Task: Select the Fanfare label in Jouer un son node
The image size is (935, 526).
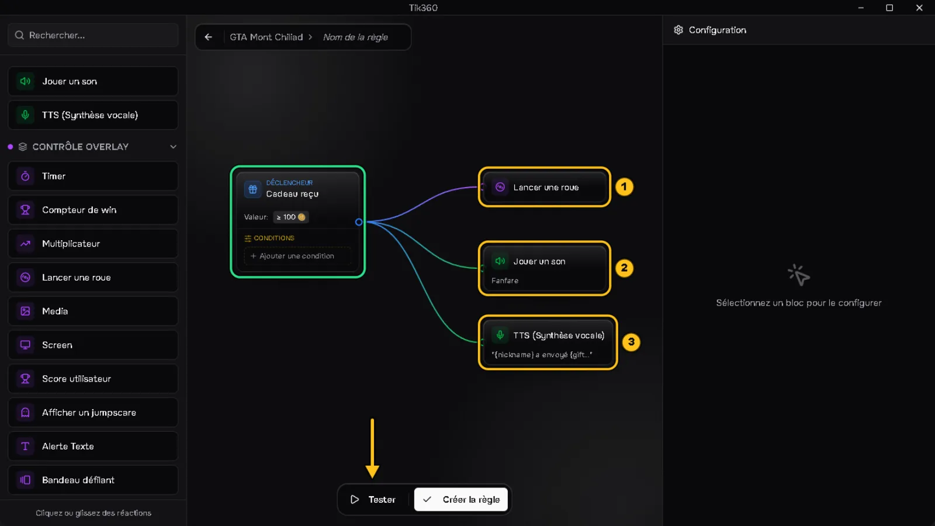Action: [x=505, y=281]
